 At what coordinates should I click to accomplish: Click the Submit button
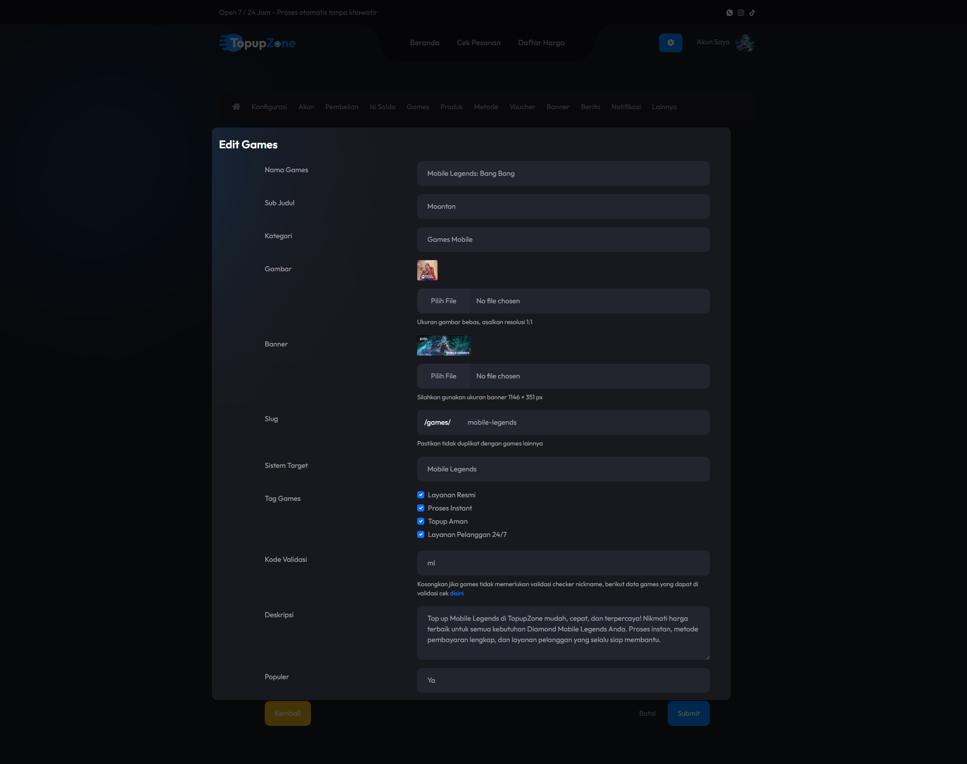689,713
